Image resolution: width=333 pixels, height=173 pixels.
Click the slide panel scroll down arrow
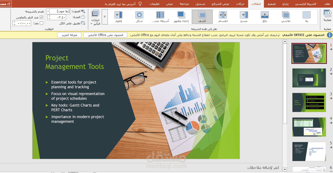pos(285,169)
